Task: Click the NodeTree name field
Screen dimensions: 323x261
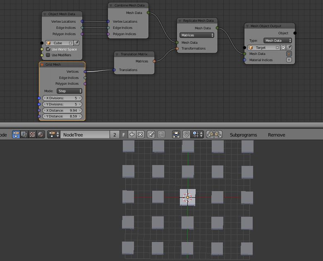Action: [x=85, y=135]
